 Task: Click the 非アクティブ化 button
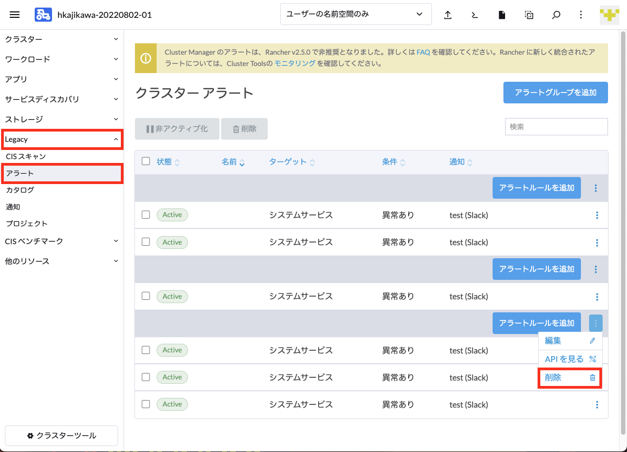tap(177, 129)
